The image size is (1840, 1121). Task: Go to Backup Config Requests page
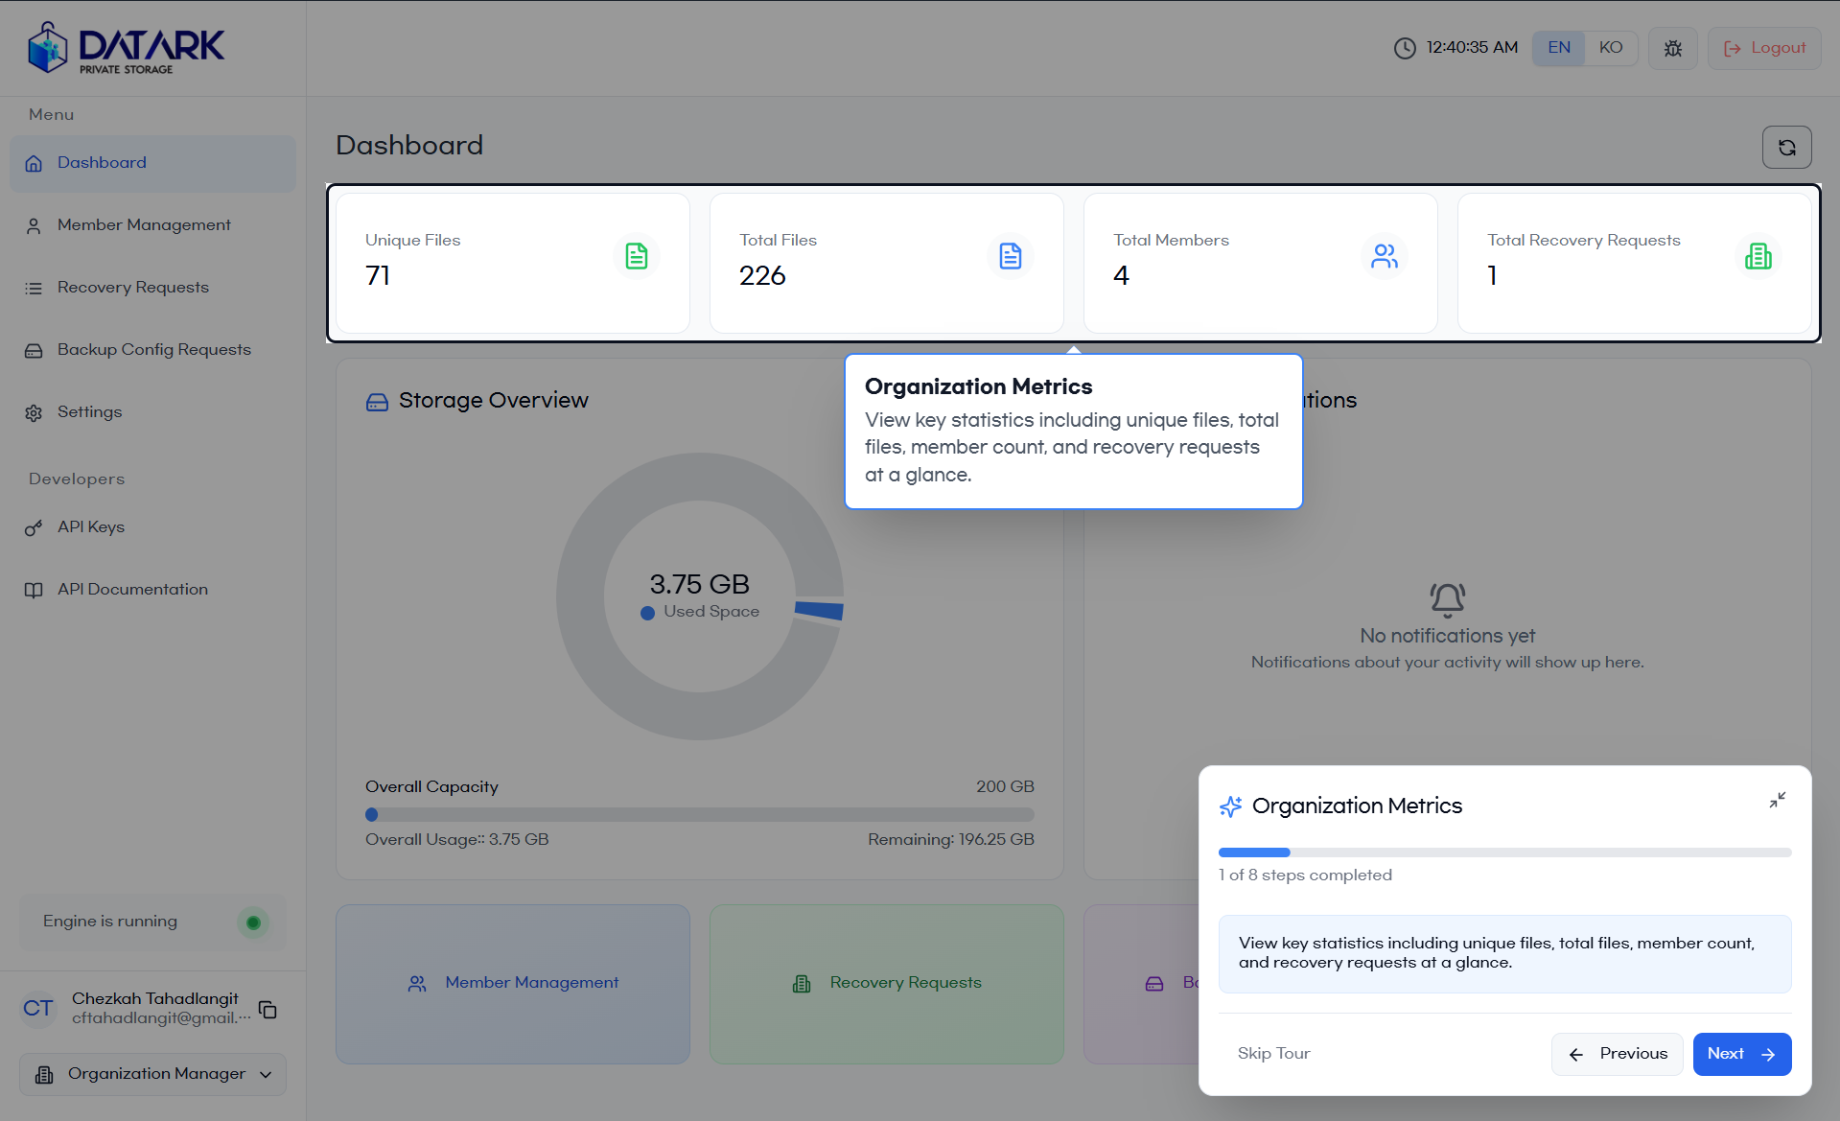point(153,350)
